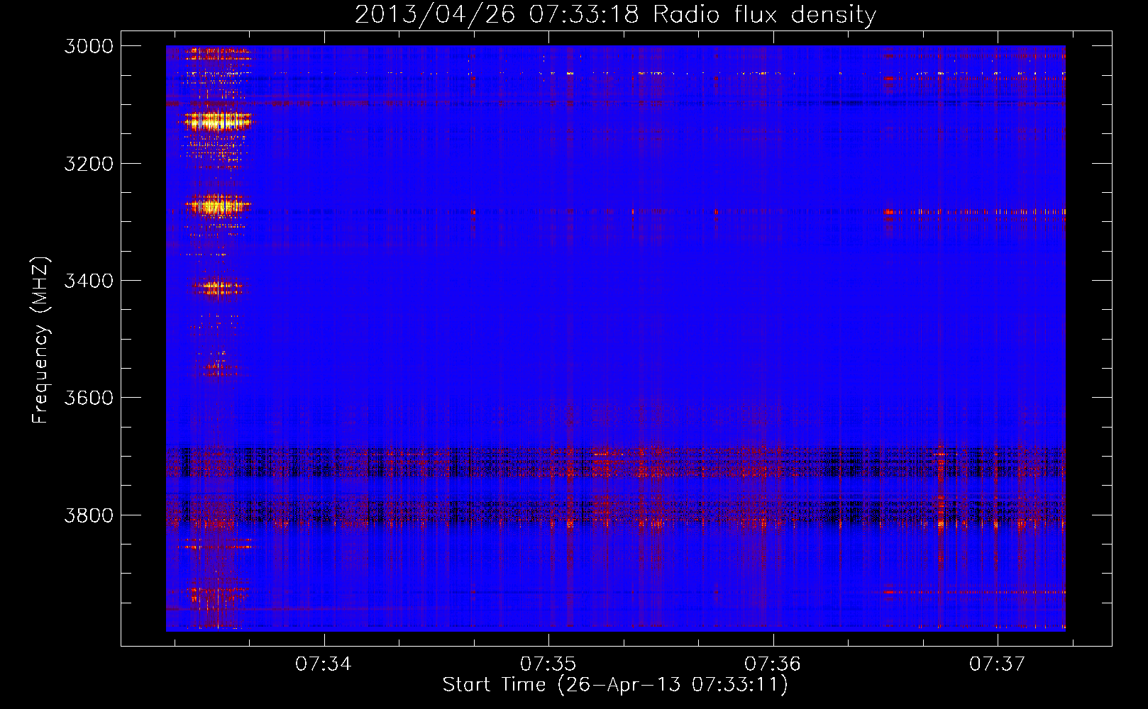Click the plot title '2013/04/26 07:33:18 Radio flux density'
The image size is (1148, 709).
pyautogui.click(x=615, y=14)
